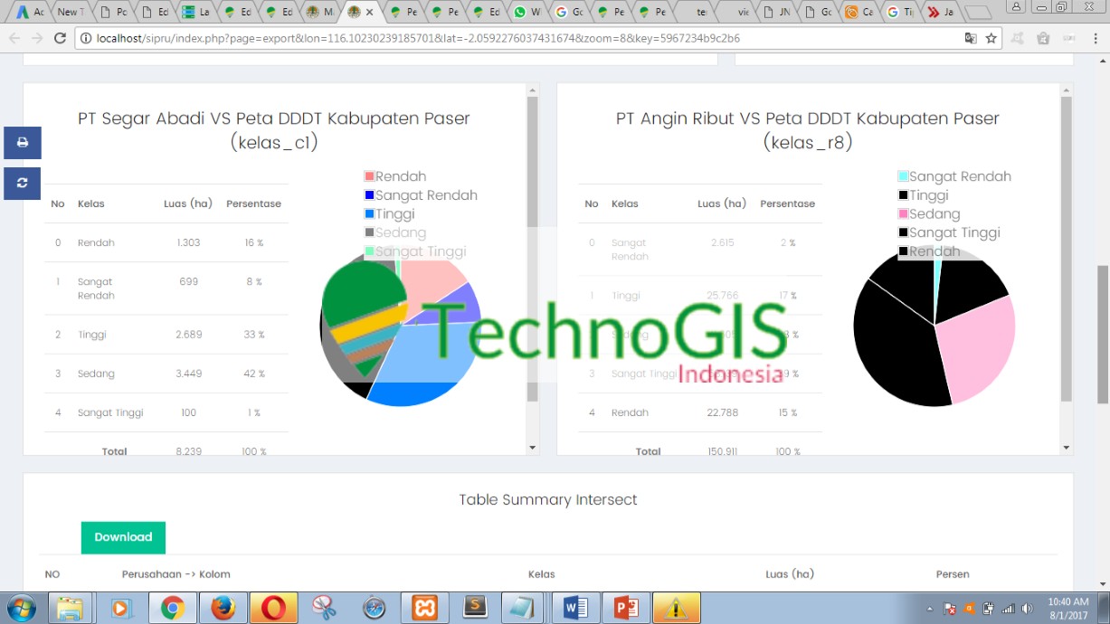Launch Windows Media Player from the taskbar
The height and width of the screenshot is (624, 1110).
coord(121,608)
